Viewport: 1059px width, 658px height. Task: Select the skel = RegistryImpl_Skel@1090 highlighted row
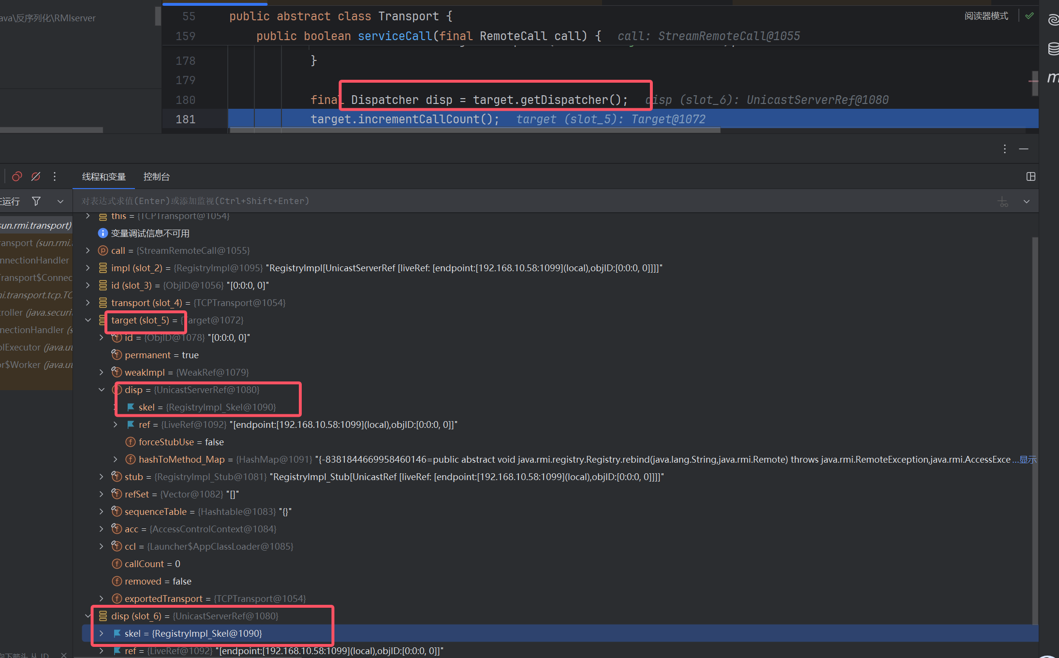pyautogui.click(x=193, y=633)
